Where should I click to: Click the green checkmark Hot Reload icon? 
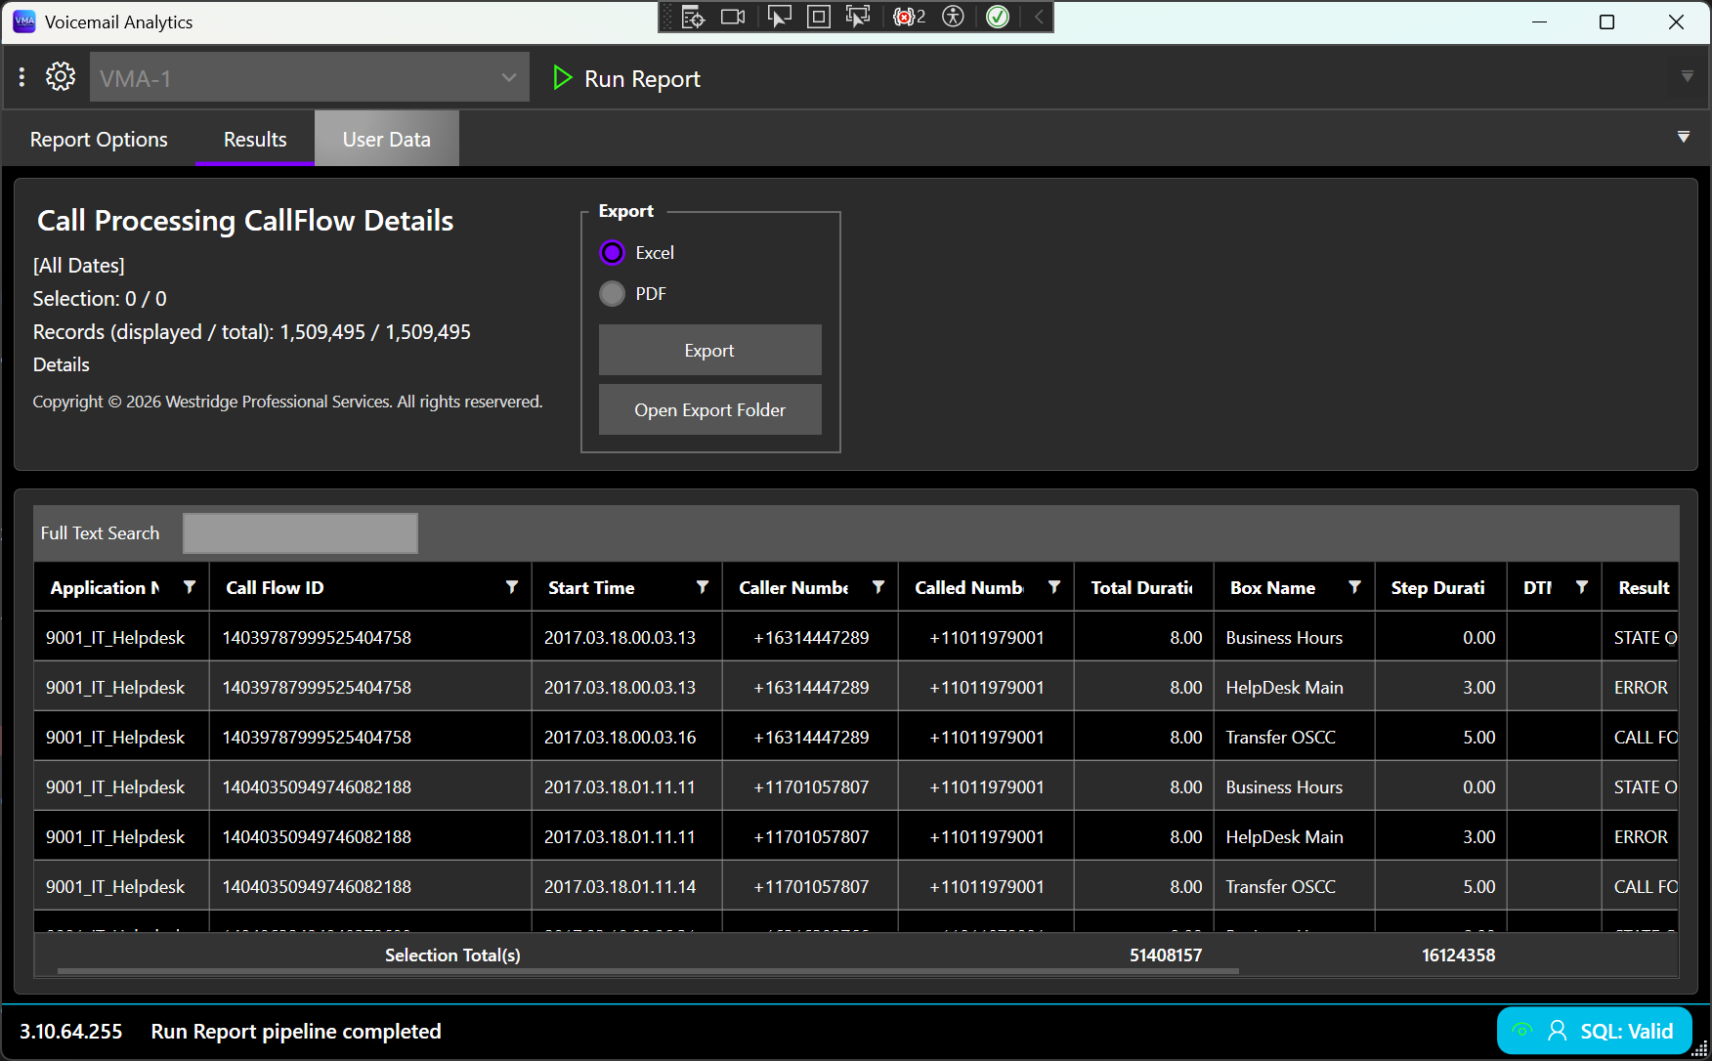pos(998,17)
